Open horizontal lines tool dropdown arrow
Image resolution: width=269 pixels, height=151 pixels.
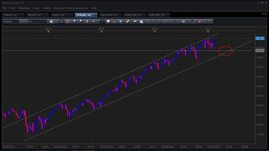[x=161, y=21]
